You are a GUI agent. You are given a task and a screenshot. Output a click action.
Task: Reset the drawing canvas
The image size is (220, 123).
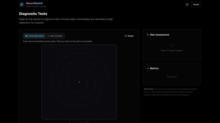click(x=129, y=36)
